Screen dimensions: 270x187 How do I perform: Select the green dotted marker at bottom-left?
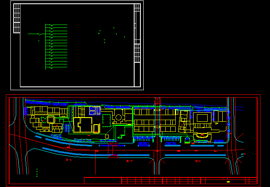(37, 172)
